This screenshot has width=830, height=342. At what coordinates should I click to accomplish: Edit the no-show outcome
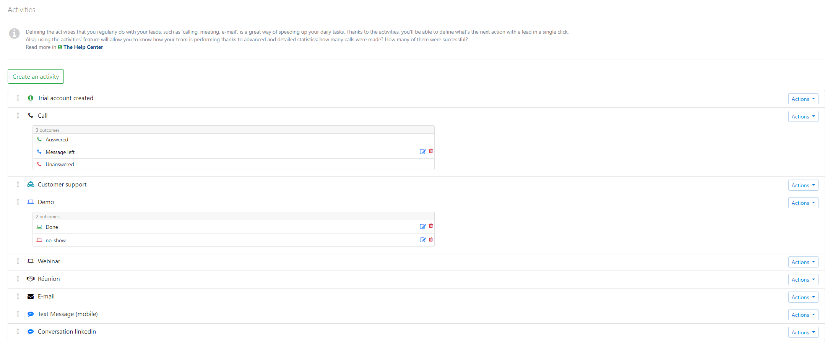pyautogui.click(x=423, y=240)
